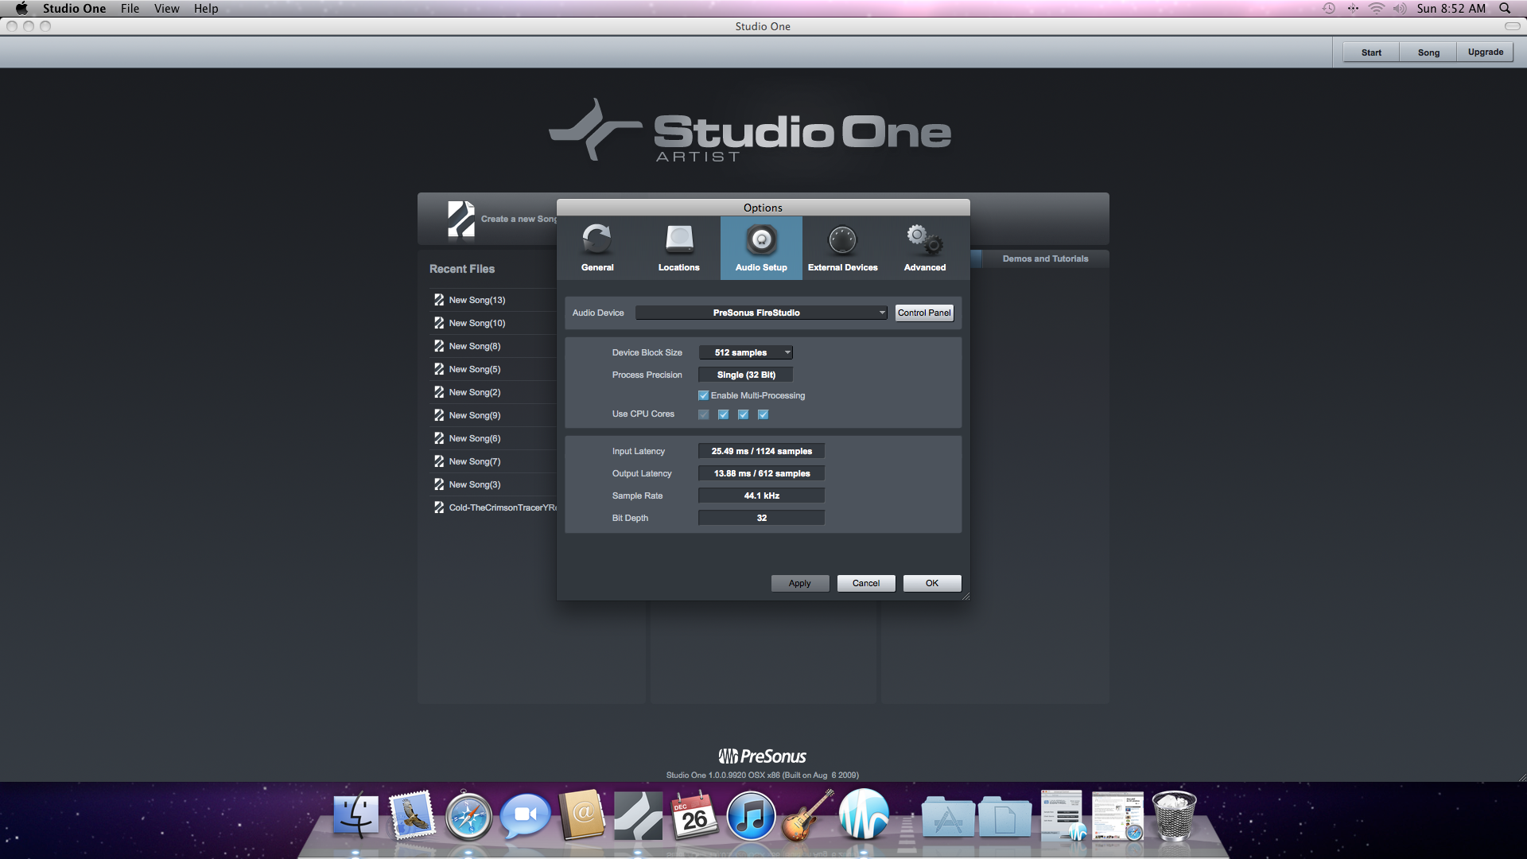
Task: Toggle the third CPU core checkbox
Action: [x=743, y=414]
